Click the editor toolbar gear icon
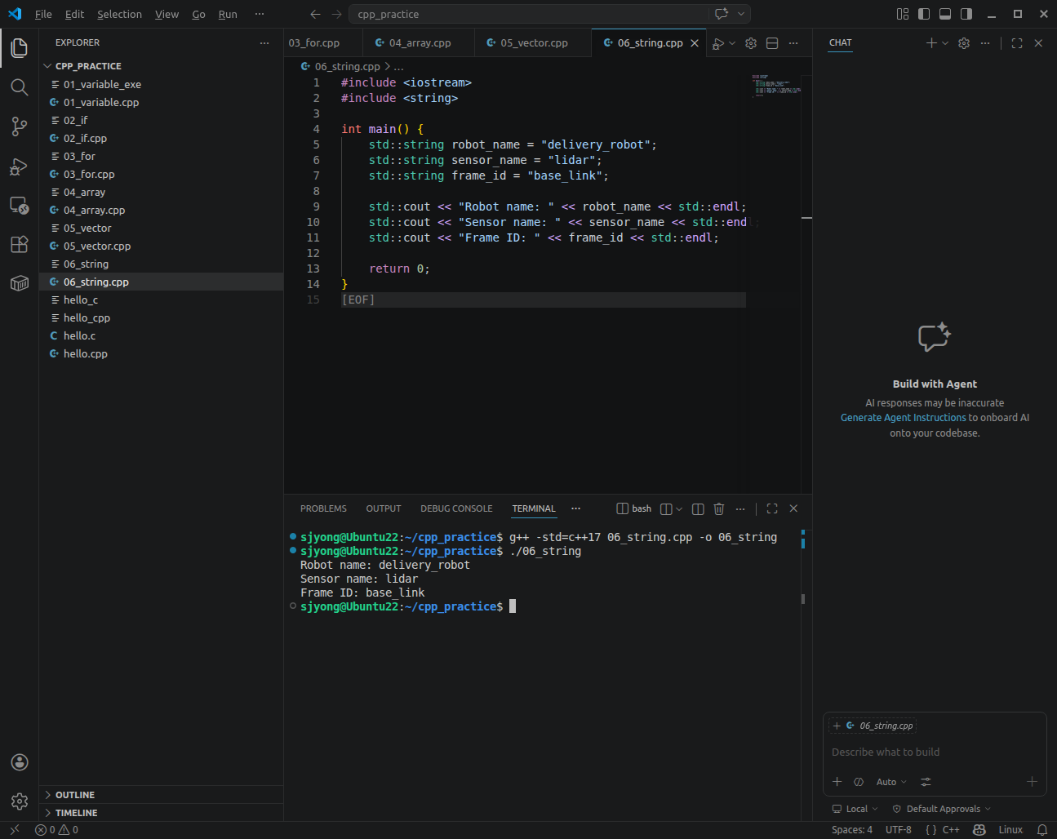This screenshot has height=839, width=1057. pyautogui.click(x=751, y=43)
